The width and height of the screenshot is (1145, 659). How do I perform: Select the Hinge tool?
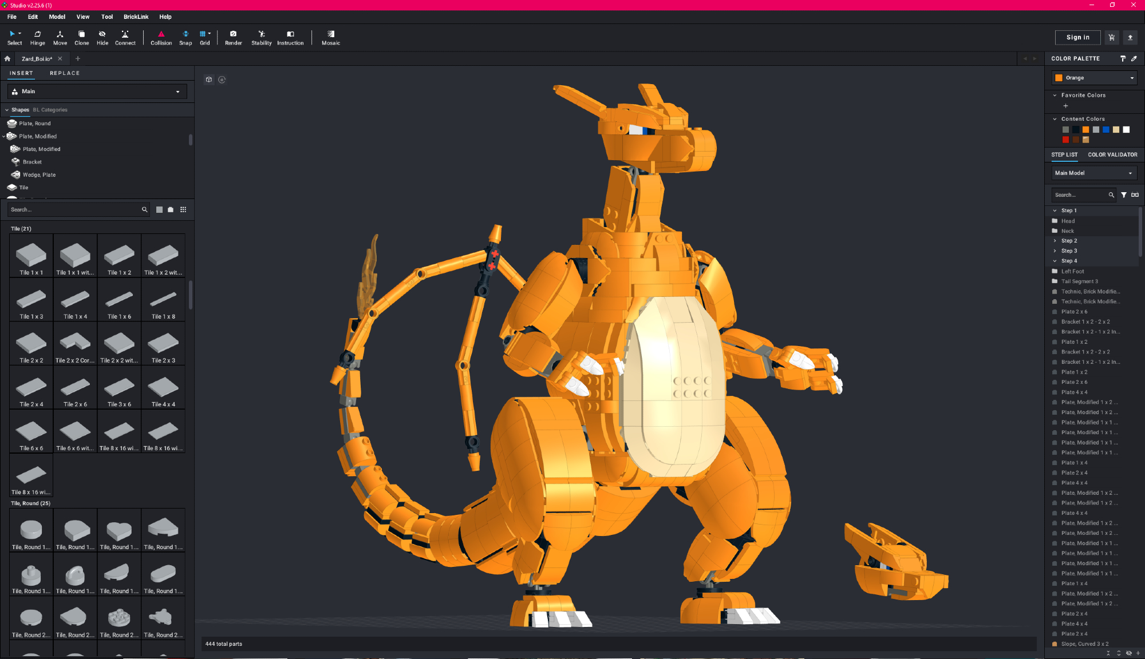(x=37, y=38)
